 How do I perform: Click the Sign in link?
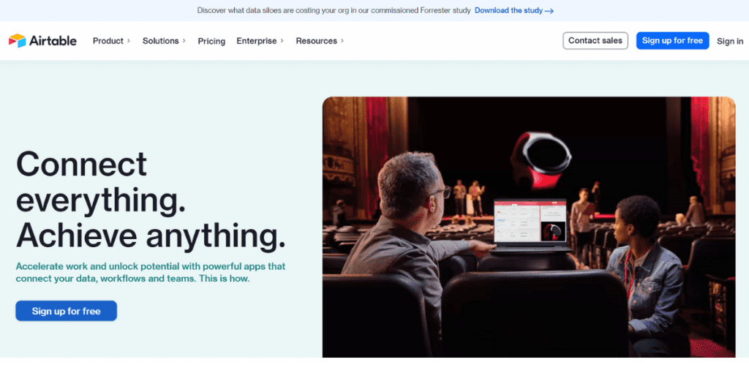pos(729,41)
